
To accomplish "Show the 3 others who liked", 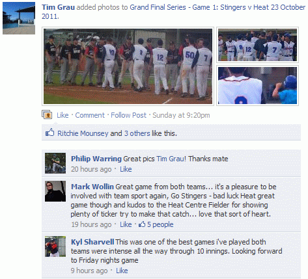I will tap(137, 133).
